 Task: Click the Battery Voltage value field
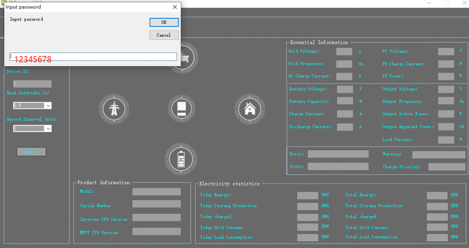345,89
